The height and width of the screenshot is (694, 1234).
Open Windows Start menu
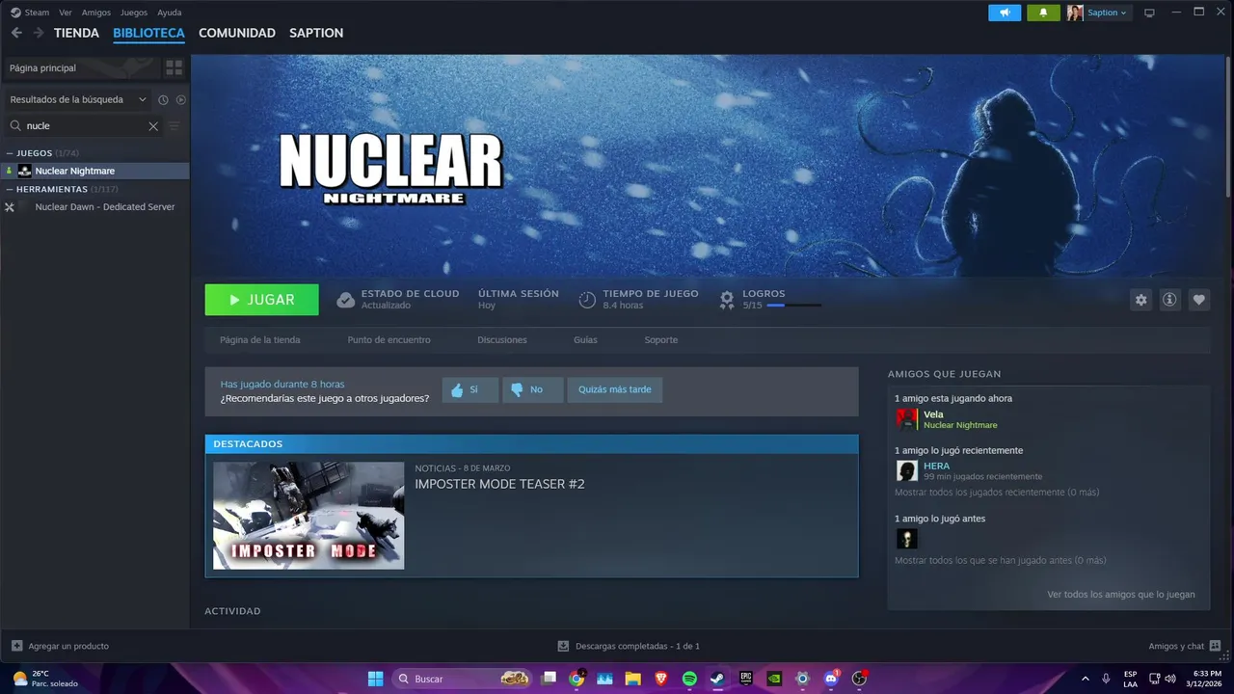(x=375, y=679)
